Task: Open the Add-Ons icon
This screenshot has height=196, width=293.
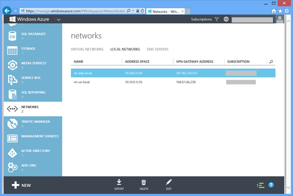Action: tap(12, 167)
